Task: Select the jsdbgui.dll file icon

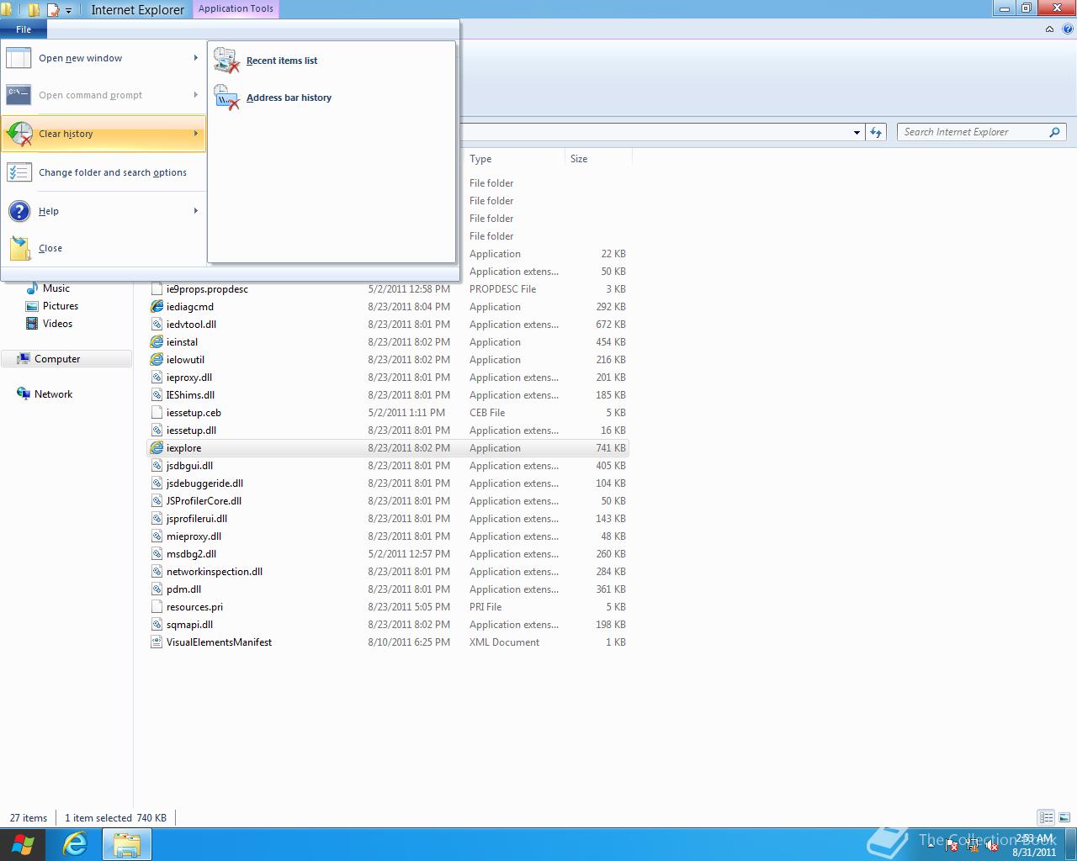Action: pos(157,466)
